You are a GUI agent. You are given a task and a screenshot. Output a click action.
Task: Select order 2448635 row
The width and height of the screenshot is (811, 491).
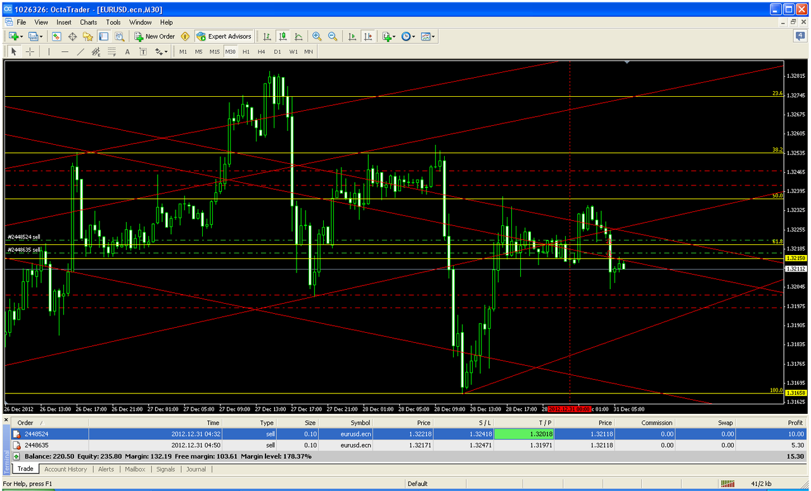pos(409,445)
